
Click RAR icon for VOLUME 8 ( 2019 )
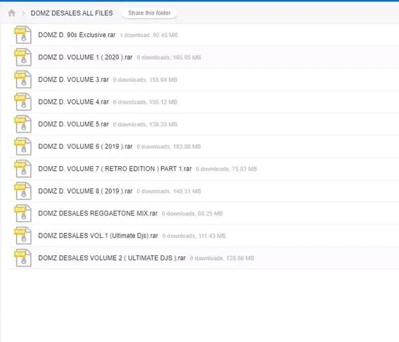23,191
